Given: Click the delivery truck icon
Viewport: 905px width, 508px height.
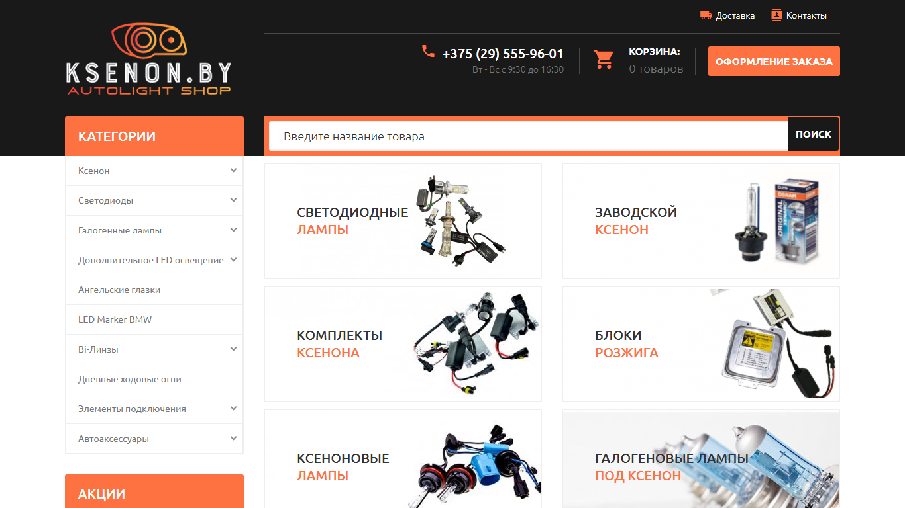Looking at the screenshot, I should point(706,15).
